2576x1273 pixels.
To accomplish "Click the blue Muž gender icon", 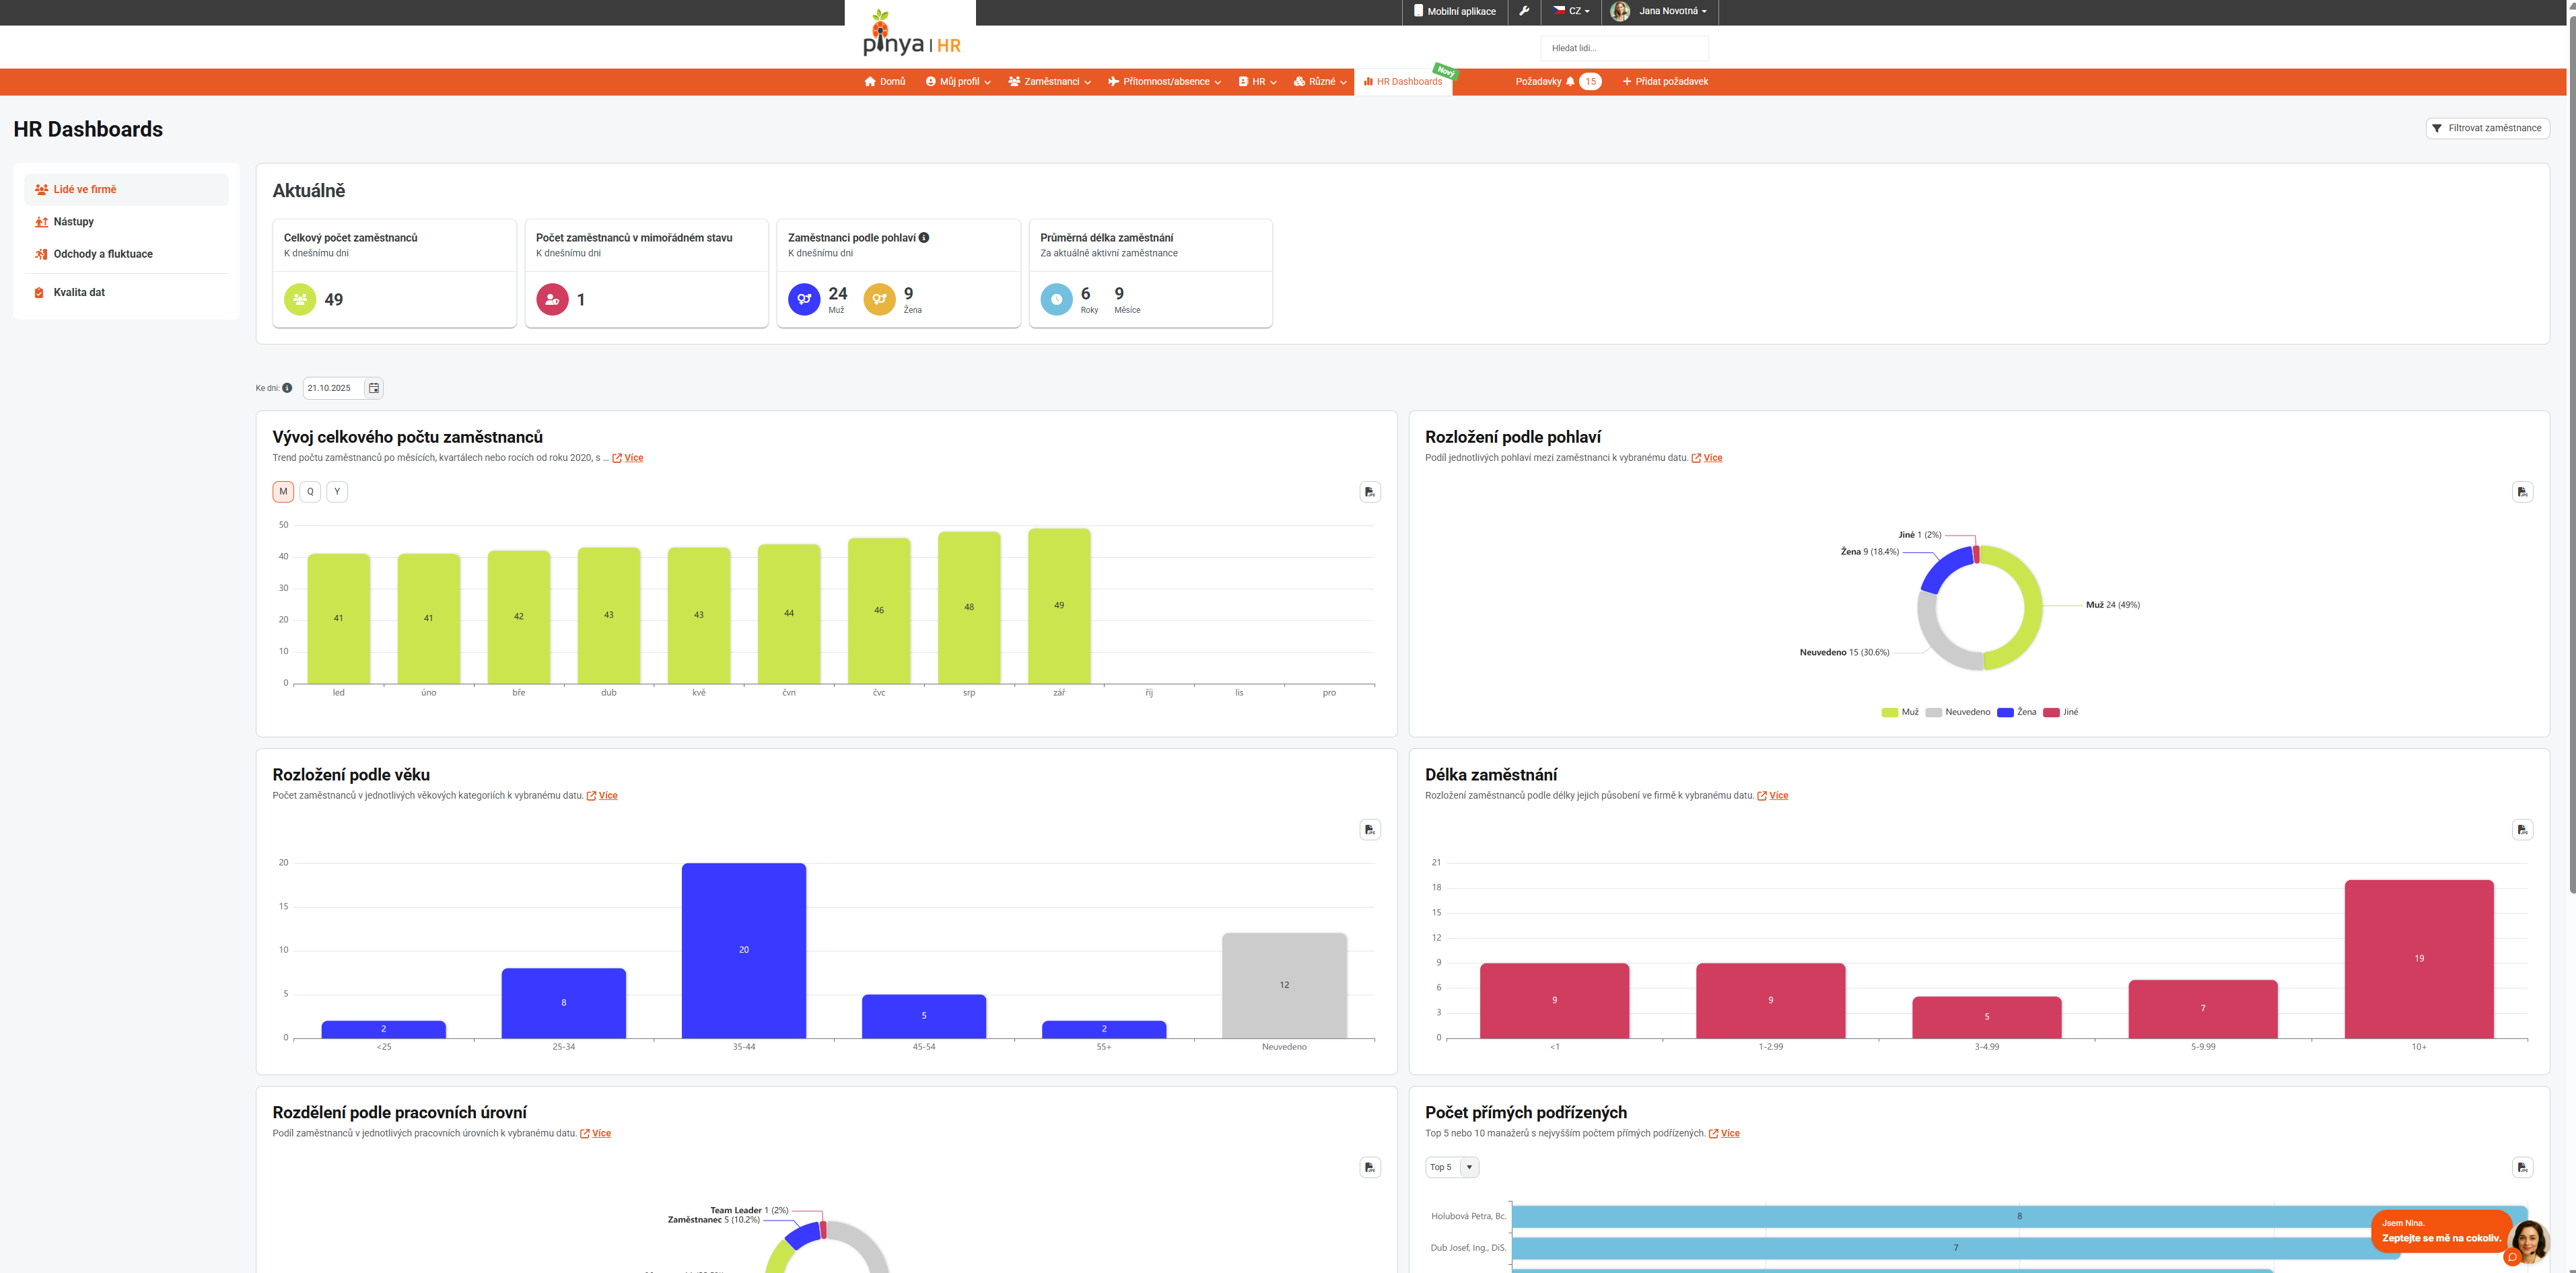I will pos(804,300).
